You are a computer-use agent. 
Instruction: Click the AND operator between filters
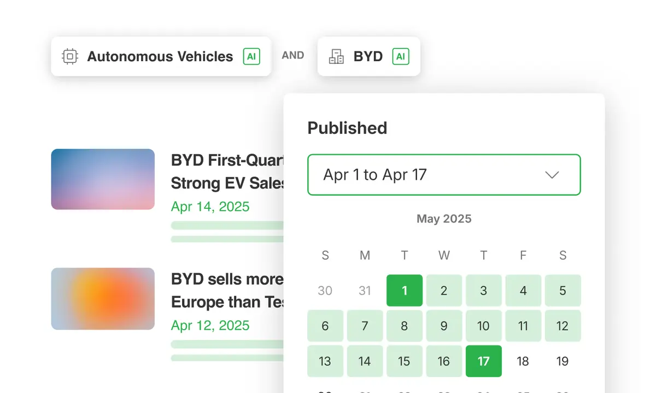coord(293,55)
